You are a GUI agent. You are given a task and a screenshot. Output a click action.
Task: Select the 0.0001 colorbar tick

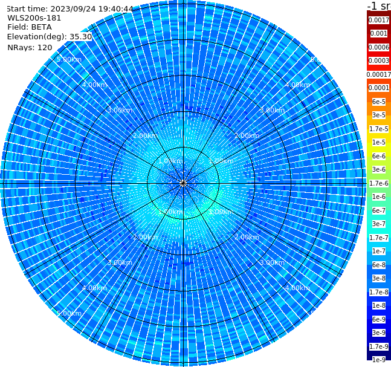click(x=379, y=88)
